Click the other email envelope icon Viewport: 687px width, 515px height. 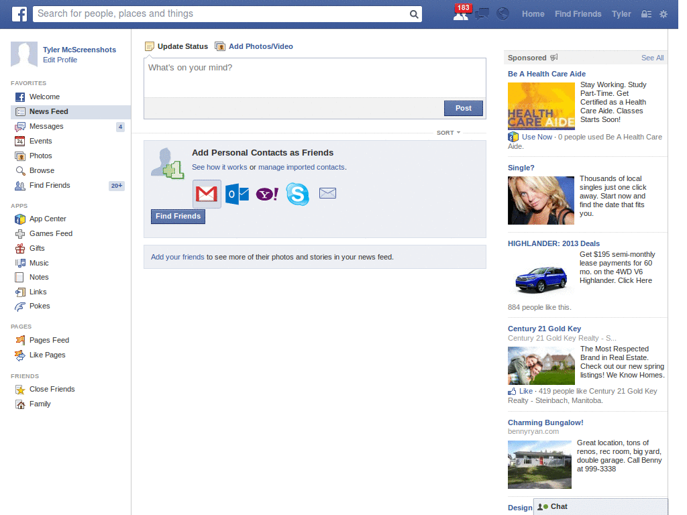[327, 193]
